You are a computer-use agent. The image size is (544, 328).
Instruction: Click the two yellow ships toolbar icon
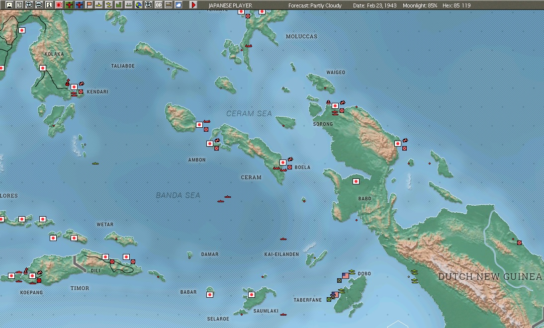click(108, 5)
